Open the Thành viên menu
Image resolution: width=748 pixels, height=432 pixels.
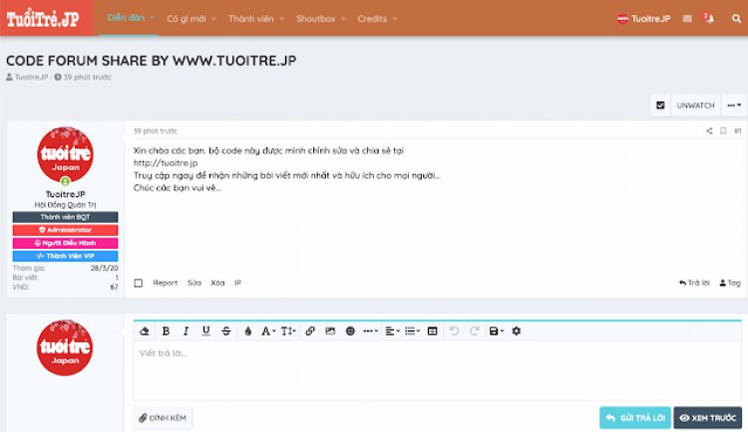(251, 19)
